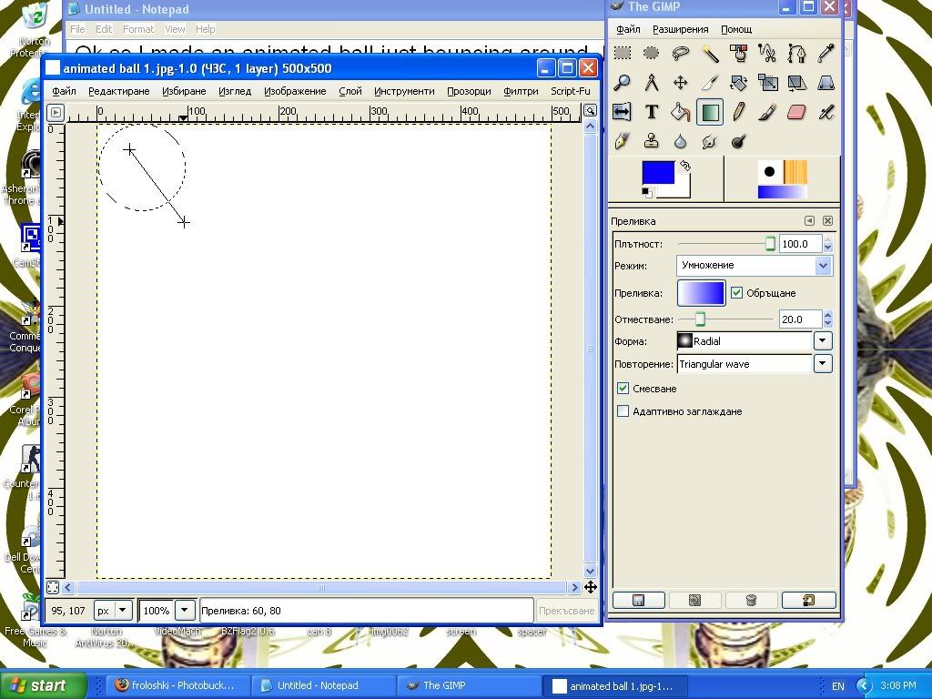The width and height of the screenshot is (932, 699).
Task: Show hidden system tray icons
Action: [x=865, y=686]
